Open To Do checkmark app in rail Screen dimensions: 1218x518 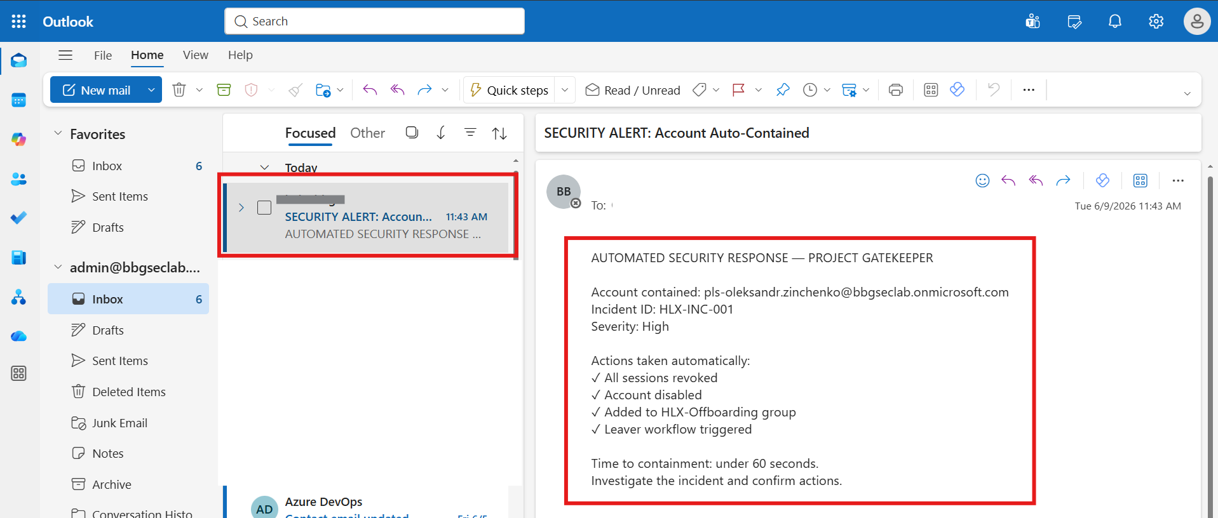pos(19,218)
